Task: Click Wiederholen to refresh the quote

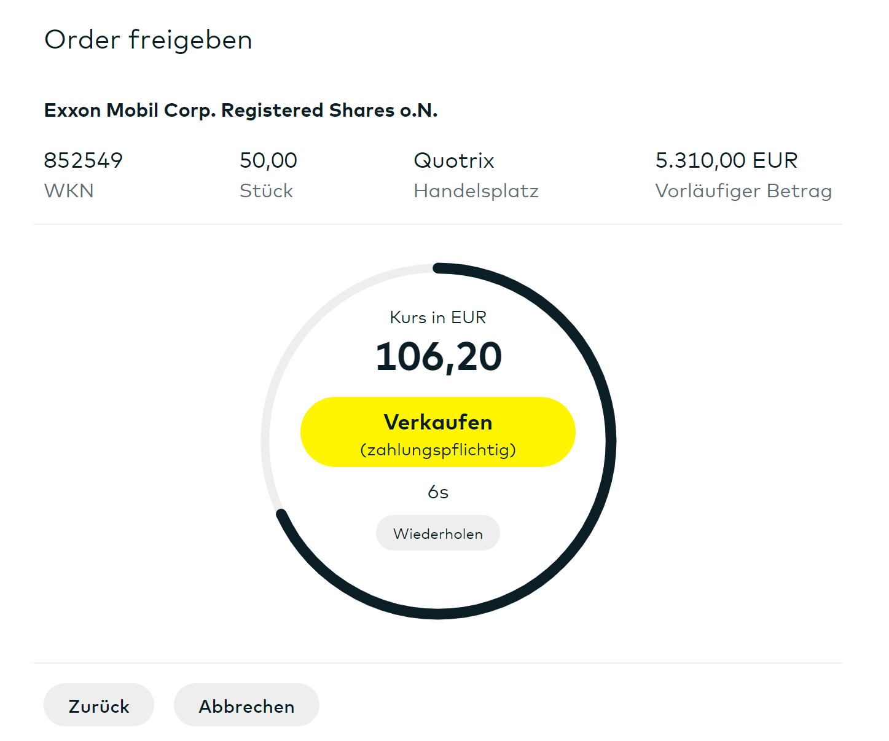Action: [437, 533]
